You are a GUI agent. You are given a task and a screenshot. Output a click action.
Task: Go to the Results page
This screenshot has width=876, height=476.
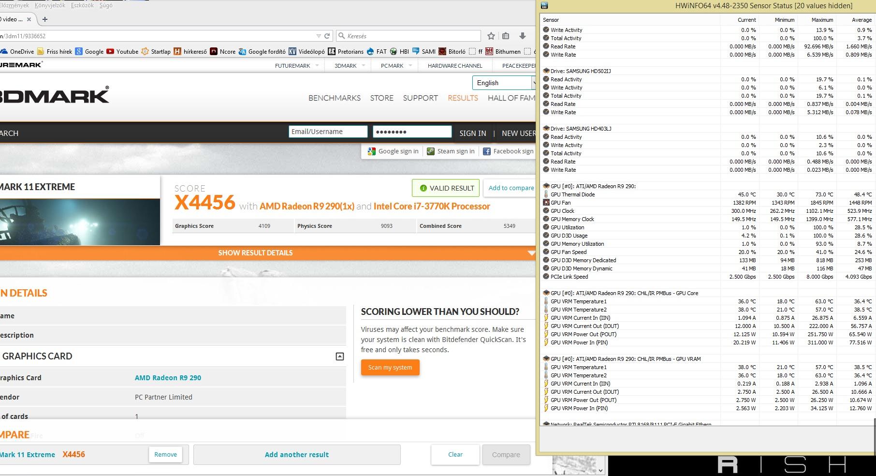tap(463, 98)
